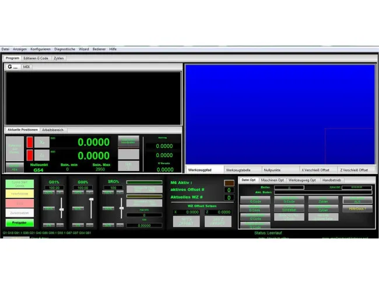Switch to the Werkzeugtabelle tab
This screenshot has width=379, height=284.
[239, 170]
